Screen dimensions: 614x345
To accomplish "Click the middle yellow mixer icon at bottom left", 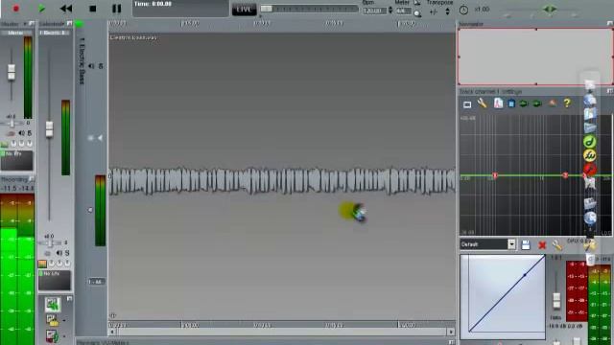I will (53, 320).
